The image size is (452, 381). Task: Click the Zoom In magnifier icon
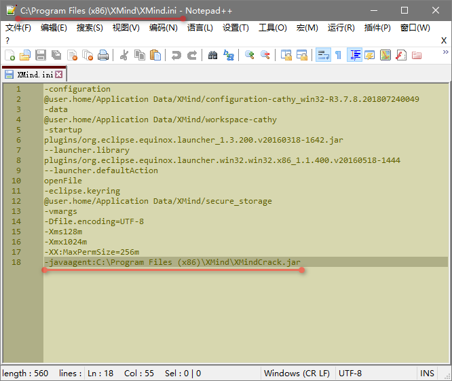pyautogui.click(x=249, y=55)
